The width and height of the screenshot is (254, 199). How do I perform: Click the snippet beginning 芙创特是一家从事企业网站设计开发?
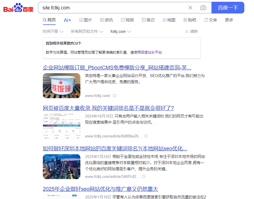[145, 79]
